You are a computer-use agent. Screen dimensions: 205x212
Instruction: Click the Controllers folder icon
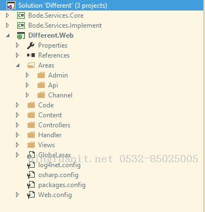click(31, 125)
